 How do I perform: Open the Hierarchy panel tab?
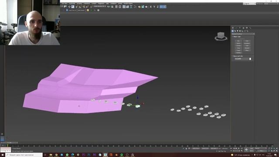pos(240,28)
